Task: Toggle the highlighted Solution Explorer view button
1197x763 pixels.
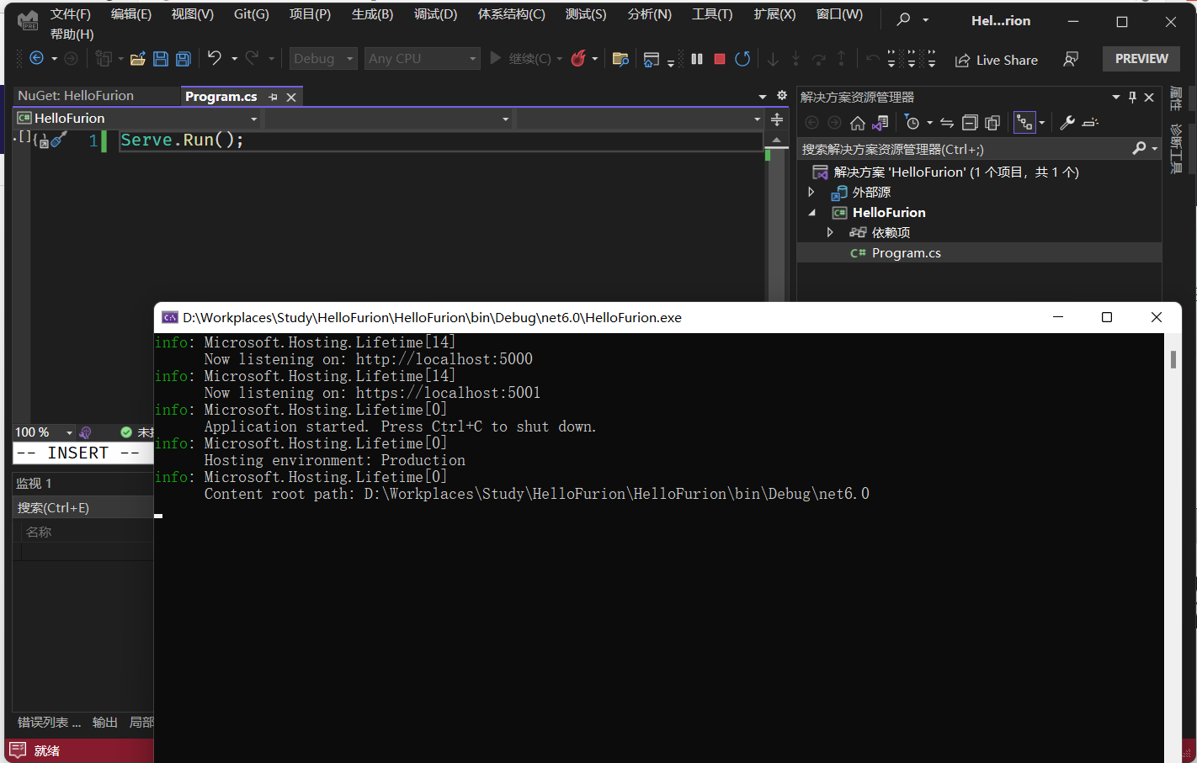Action: click(1024, 123)
